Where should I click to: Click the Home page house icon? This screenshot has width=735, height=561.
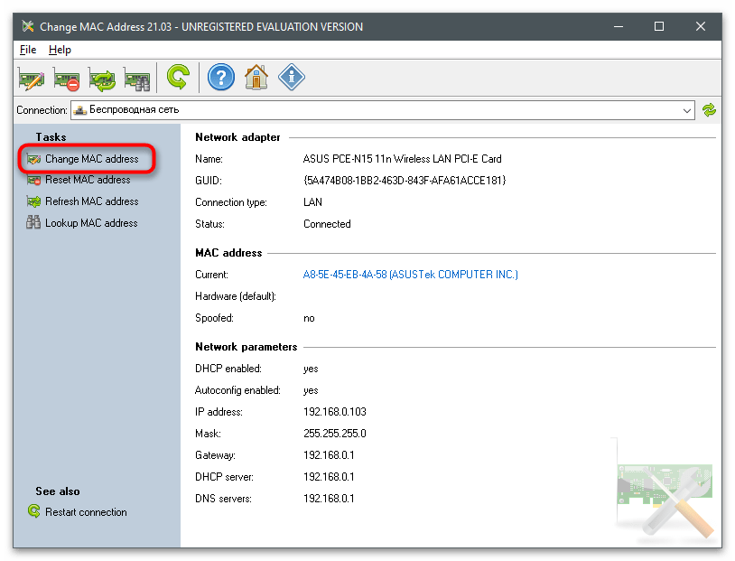click(256, 77)
